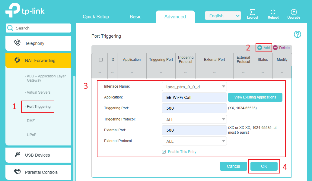The image size is (312, 181).
Task: Open the Interface Name dropdown
Action: click(194, 86)
